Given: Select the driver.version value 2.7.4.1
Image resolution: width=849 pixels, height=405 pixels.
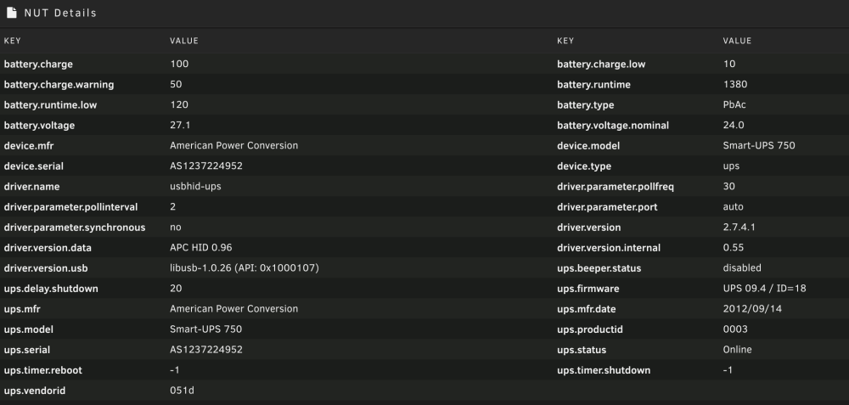Looking at the screenshot, I should [739, 228].
